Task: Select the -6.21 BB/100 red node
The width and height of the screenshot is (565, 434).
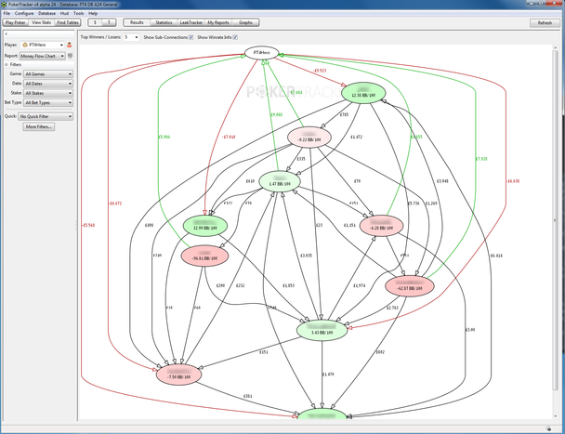Action: coord(381,226)
